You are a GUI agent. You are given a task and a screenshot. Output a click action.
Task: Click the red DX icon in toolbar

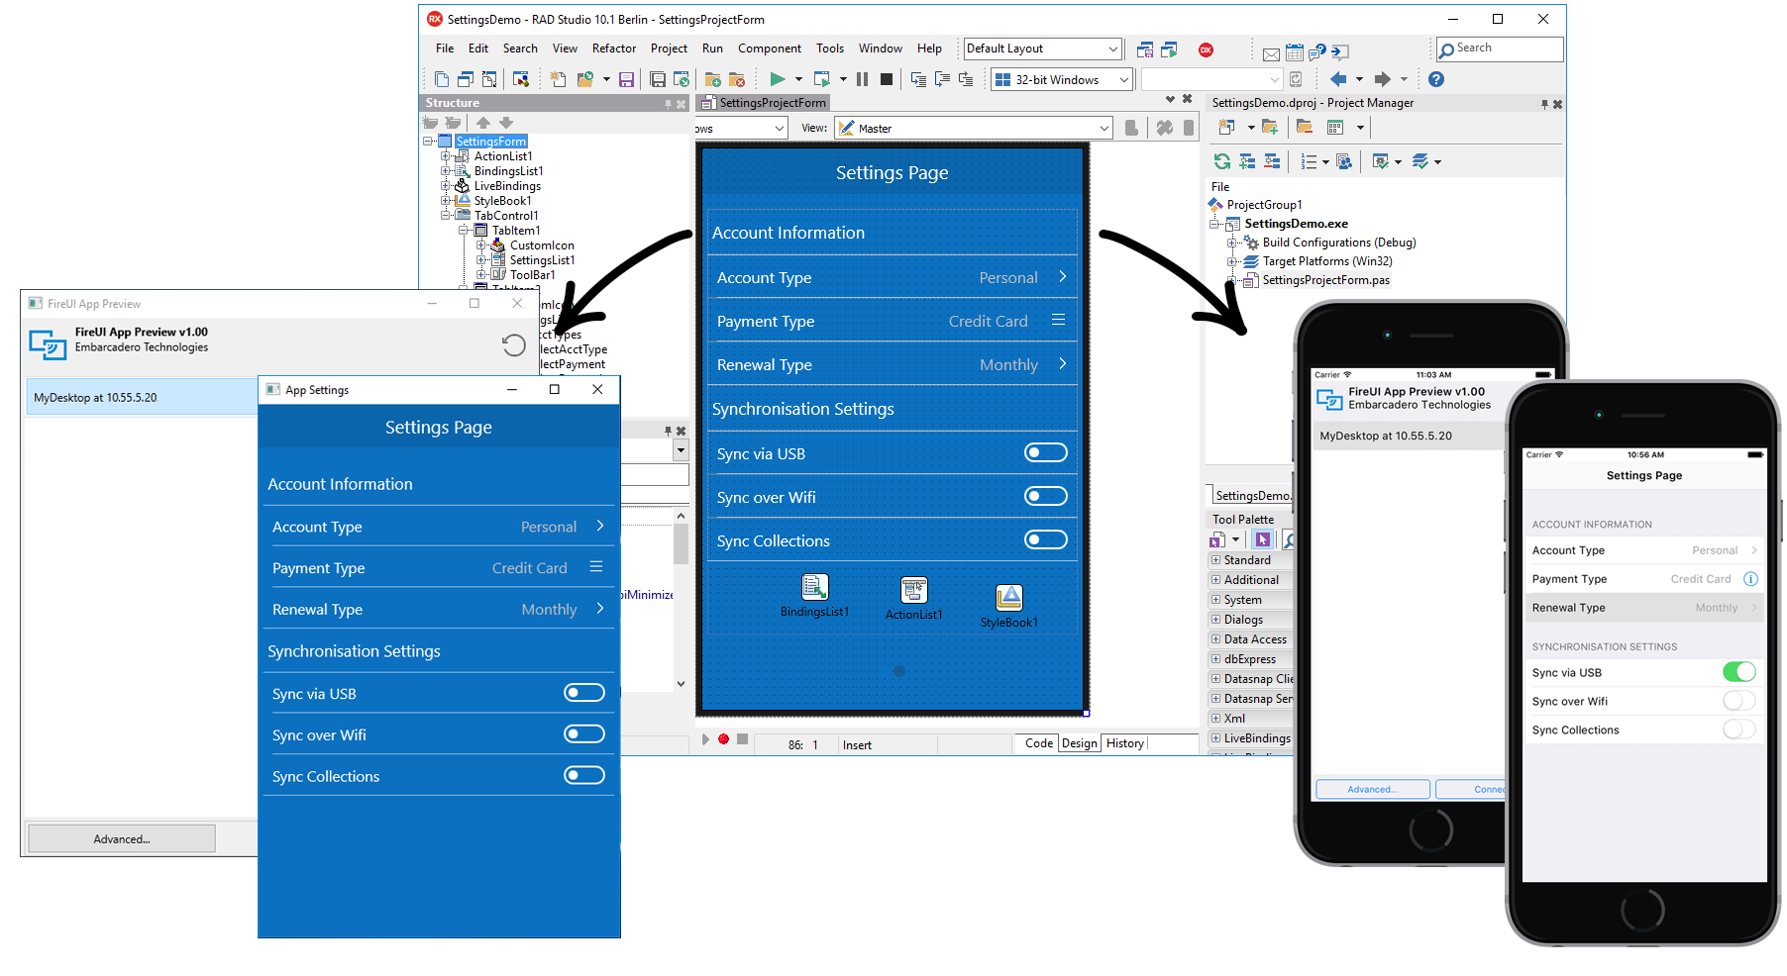coord(1206,49)
